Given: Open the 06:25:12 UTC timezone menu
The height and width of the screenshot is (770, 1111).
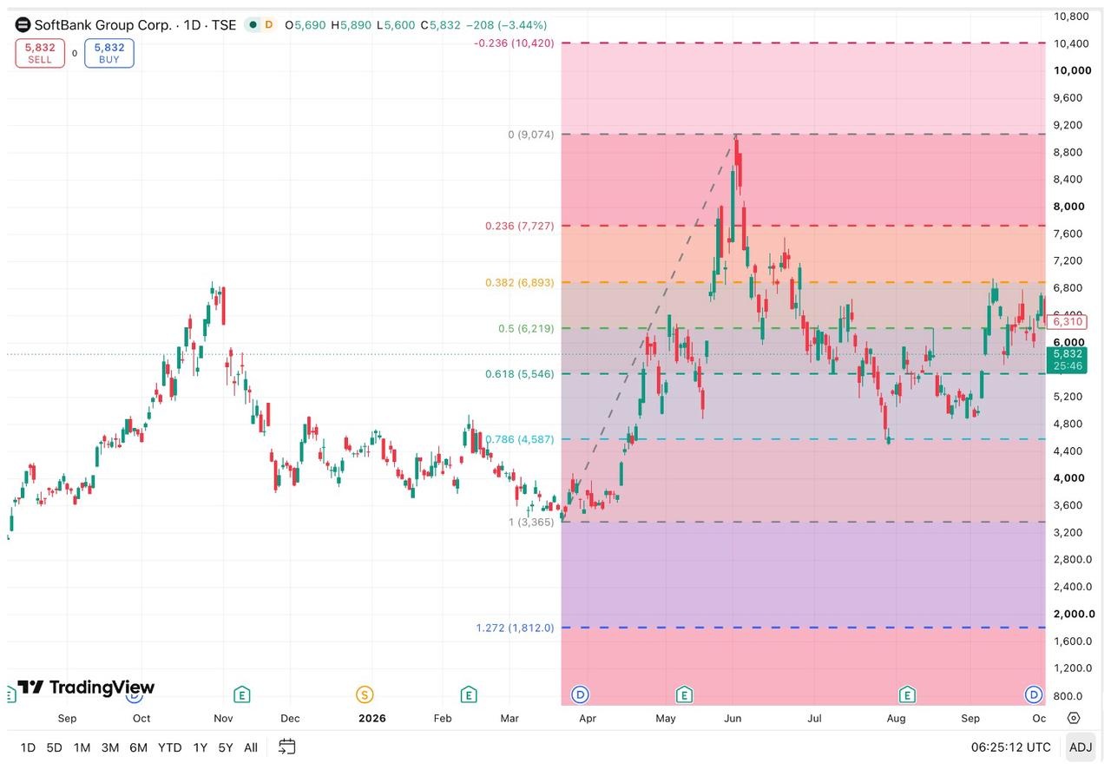Looking at the screenshot, I should (x=1010, y=747).
